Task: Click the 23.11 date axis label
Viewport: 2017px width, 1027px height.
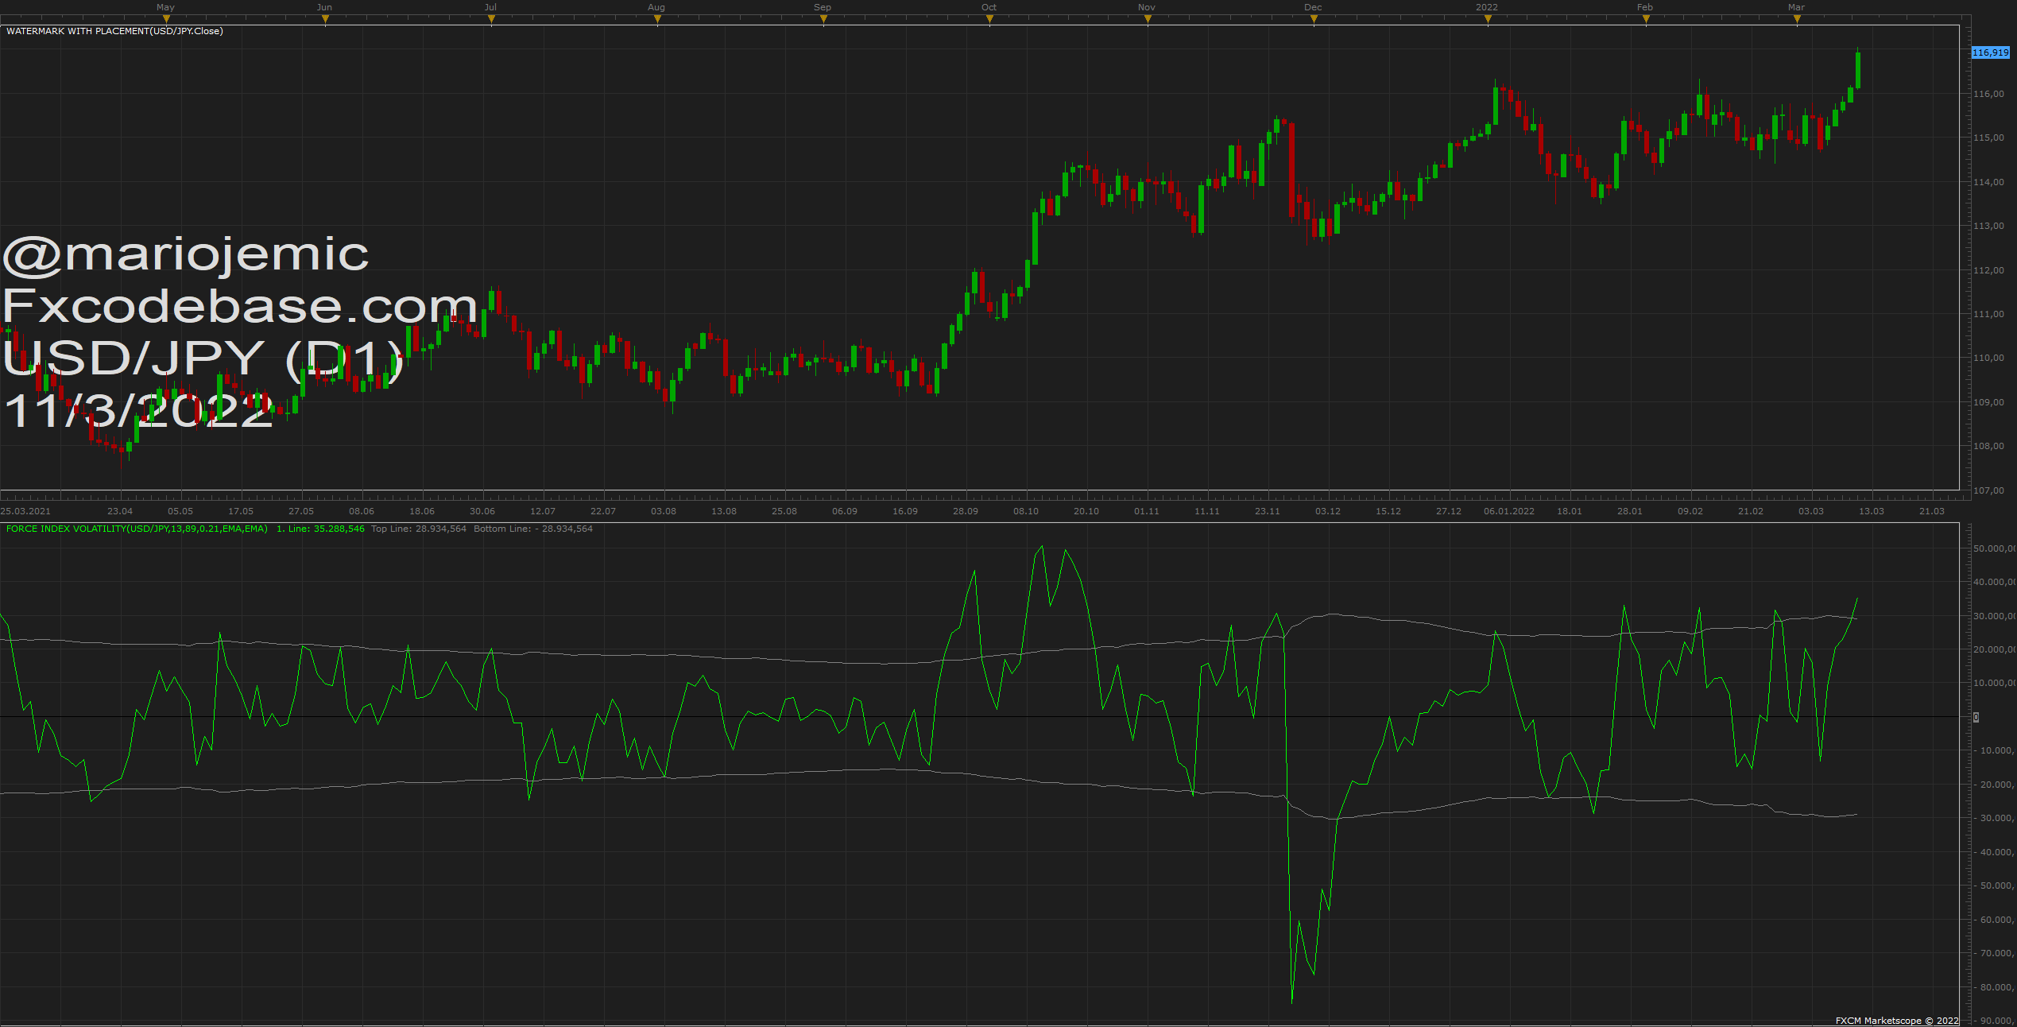Action: (1268, 511)
